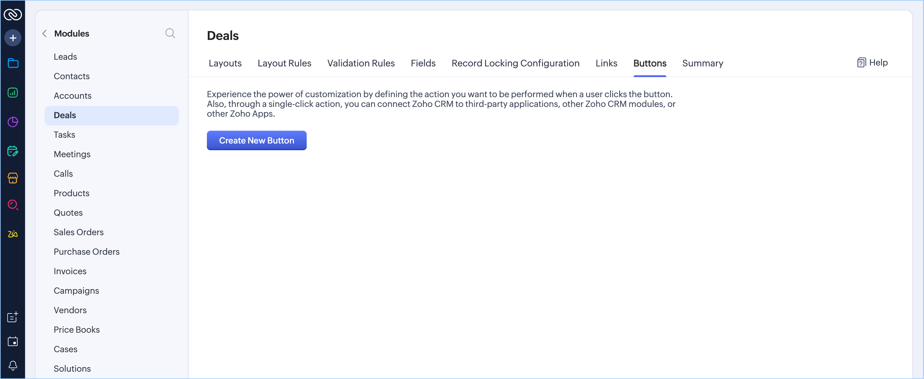Click the blue plus create icon
The width and height of the screenshot is (924, 379).
tap(13, 38)
